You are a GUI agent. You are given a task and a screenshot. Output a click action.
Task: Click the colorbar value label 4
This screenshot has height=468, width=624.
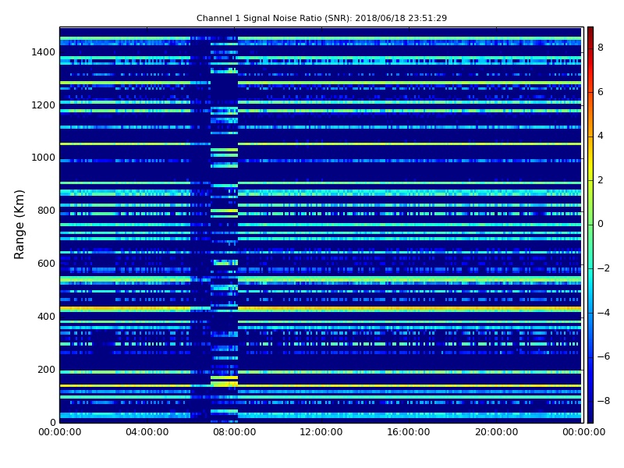pyautogui.click(x=601, y=136)
